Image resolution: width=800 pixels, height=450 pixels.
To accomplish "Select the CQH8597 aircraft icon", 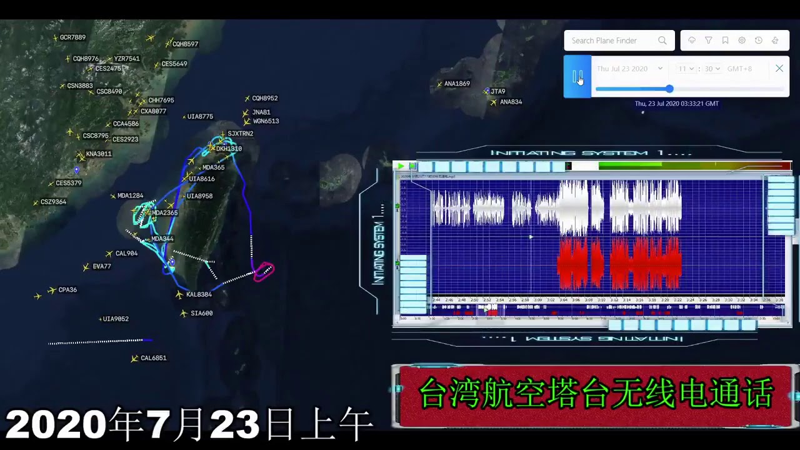I will [x=168, y=44].
